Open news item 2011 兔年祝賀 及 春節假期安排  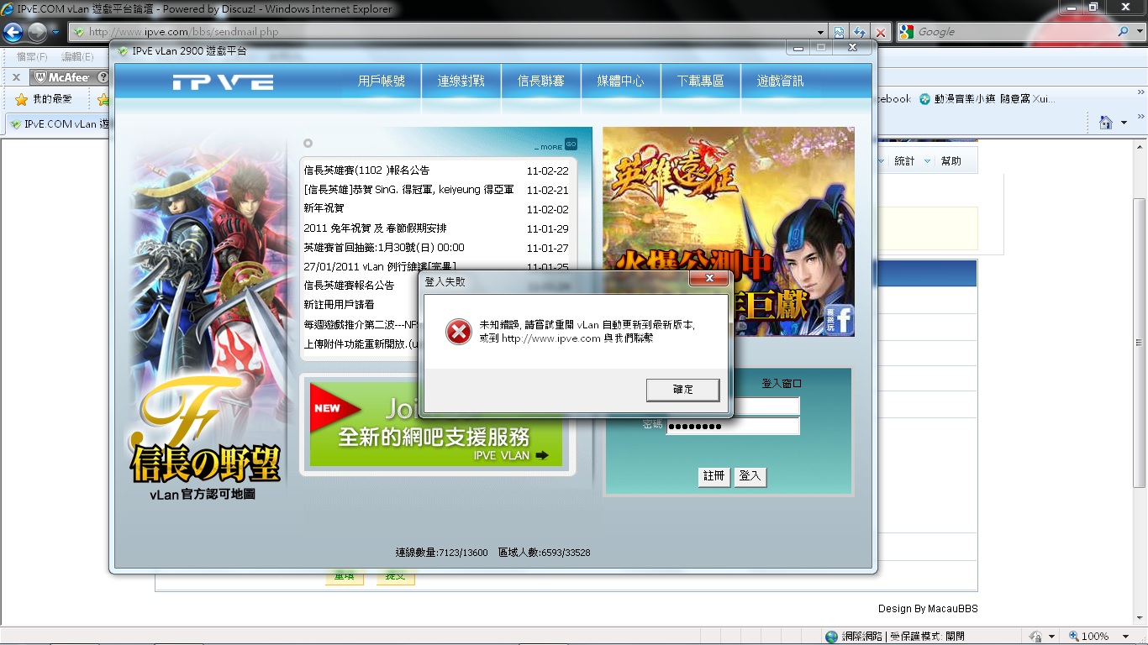(376, 228)
